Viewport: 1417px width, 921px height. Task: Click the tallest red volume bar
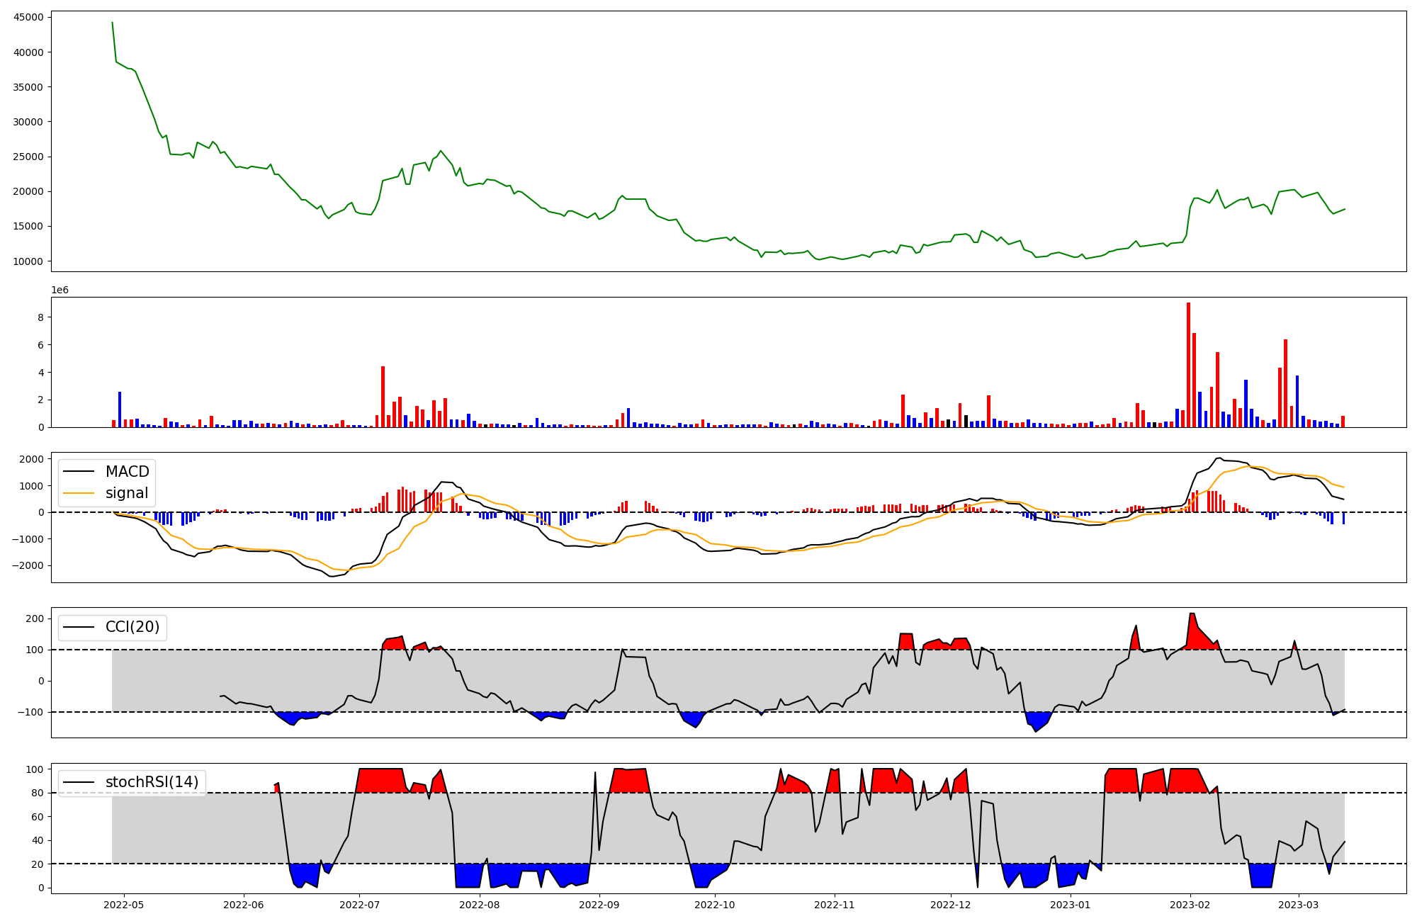[1188, 365]
